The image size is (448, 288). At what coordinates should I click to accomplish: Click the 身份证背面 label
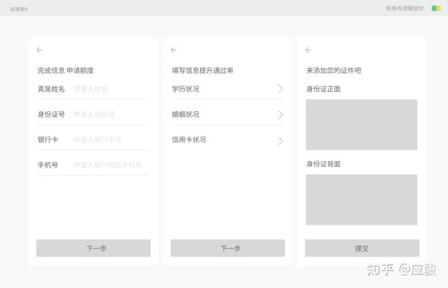click(x=323, y=164)
